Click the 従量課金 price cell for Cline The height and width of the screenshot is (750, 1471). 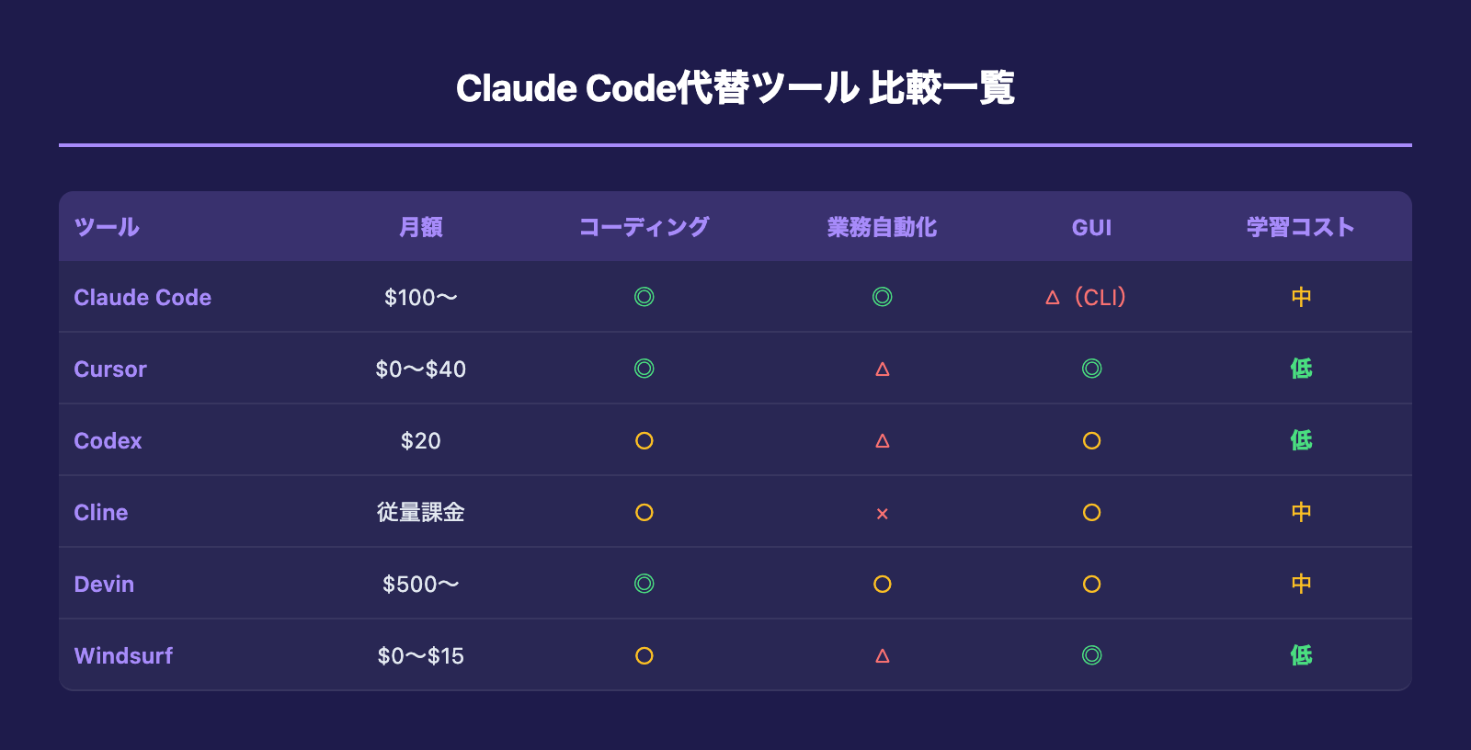coord(421,513)
